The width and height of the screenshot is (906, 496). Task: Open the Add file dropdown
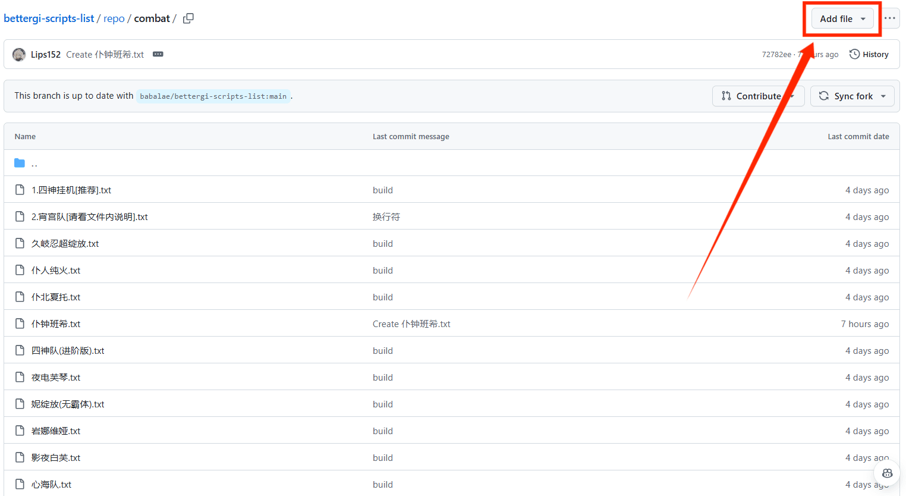pos(842,18)
